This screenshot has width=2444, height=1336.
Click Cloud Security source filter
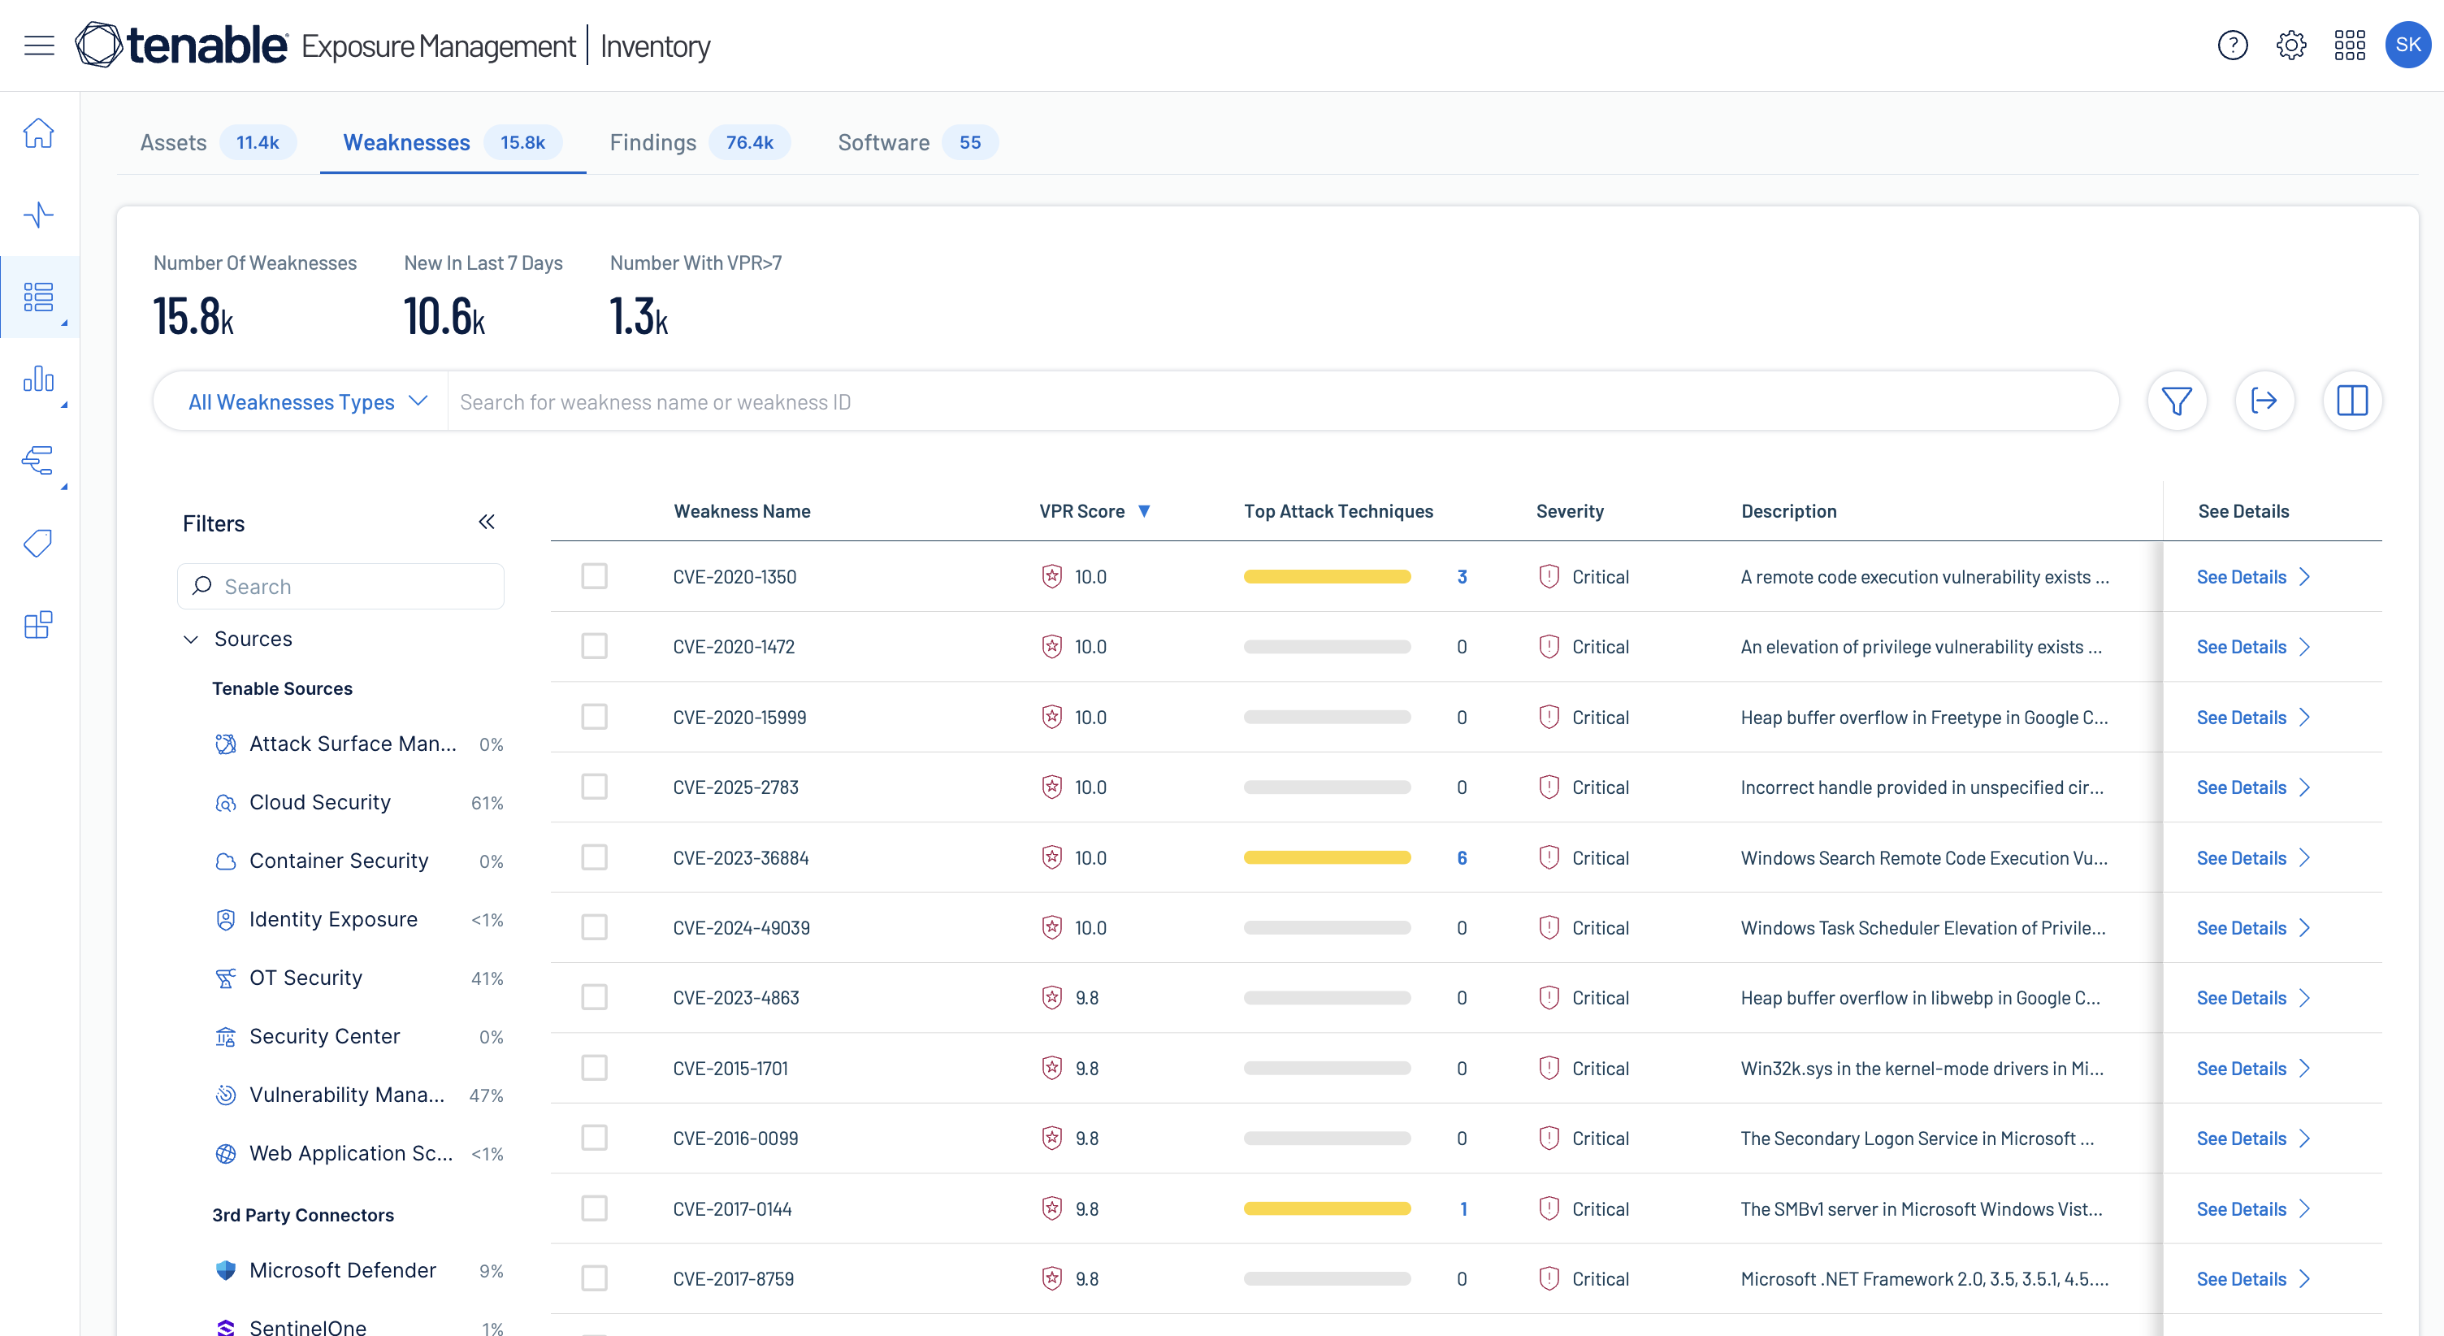point(320,802)
